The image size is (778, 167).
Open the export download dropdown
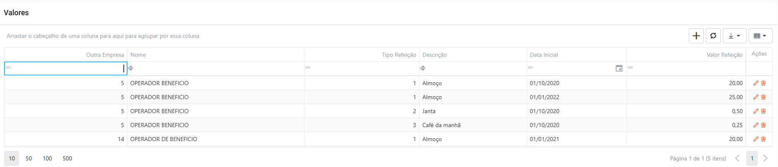(734, 36)
